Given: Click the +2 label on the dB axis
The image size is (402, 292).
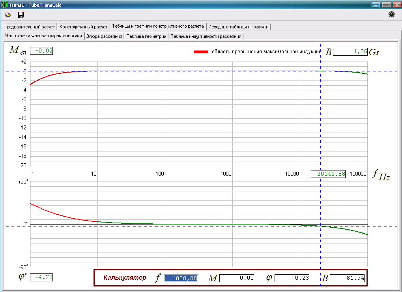Looking at the screenshot, I should point(23,62).
